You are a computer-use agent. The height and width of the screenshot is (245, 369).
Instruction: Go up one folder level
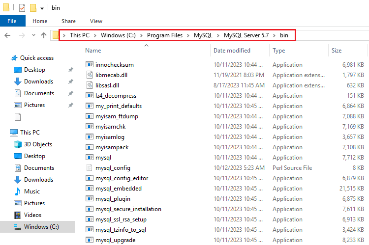coord(44,35)
